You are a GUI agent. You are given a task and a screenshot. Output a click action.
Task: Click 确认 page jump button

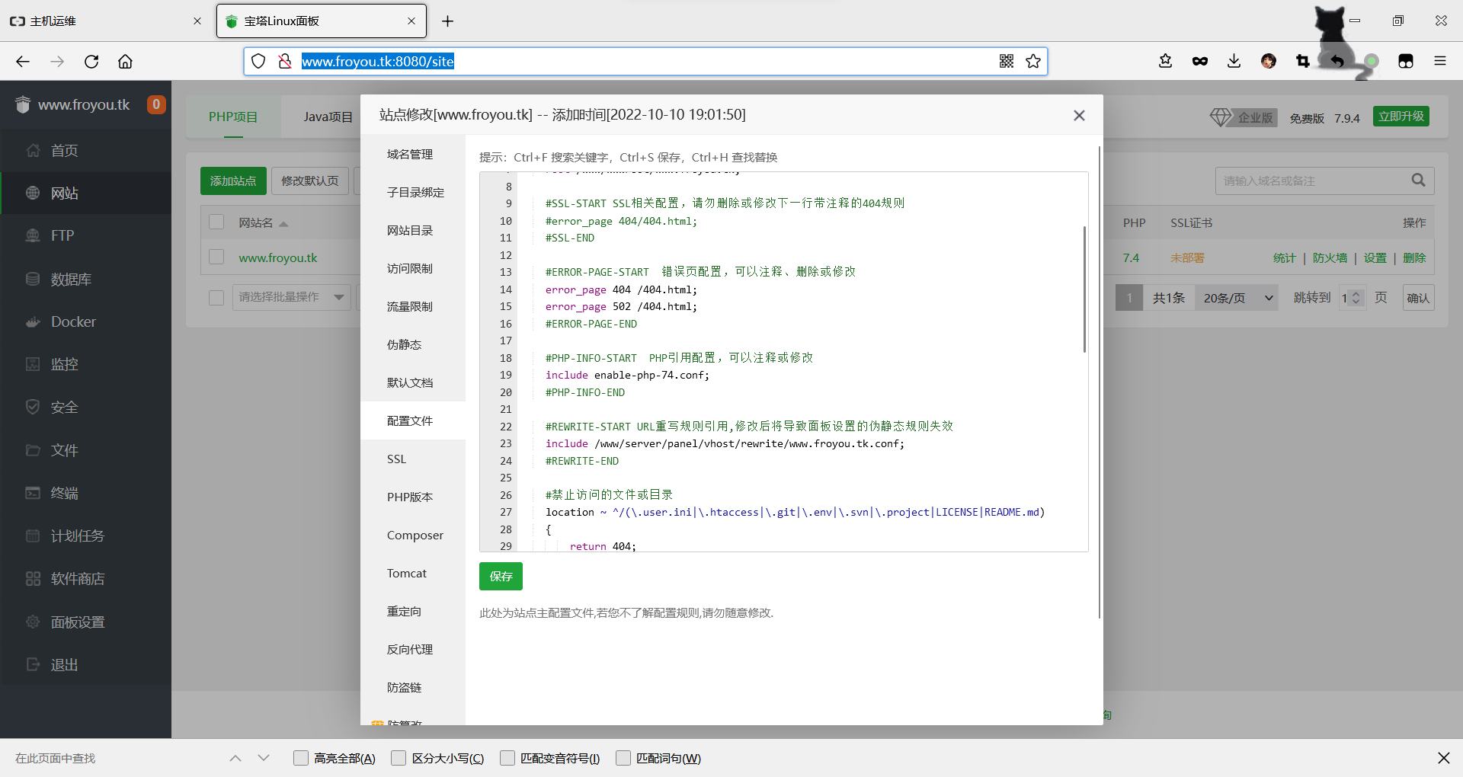click(1418, 298)
